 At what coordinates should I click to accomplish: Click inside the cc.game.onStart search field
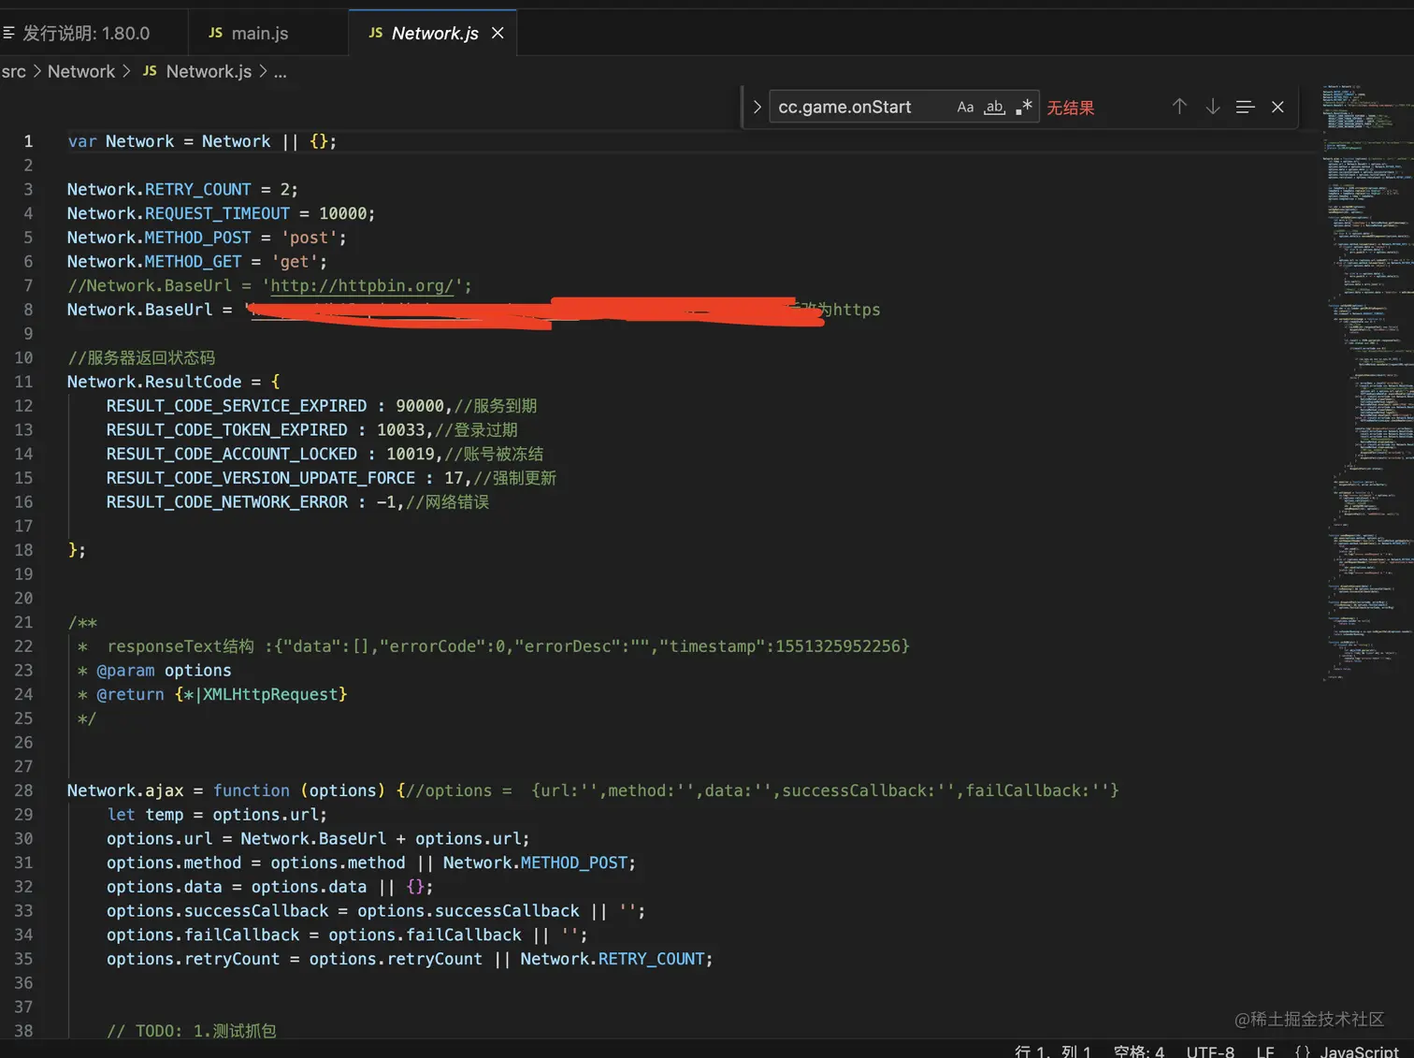pyautogui.click(x=860, y=106)
